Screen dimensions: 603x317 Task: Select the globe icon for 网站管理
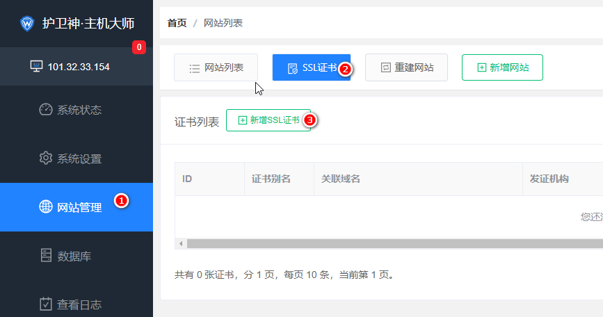(46, 207)
